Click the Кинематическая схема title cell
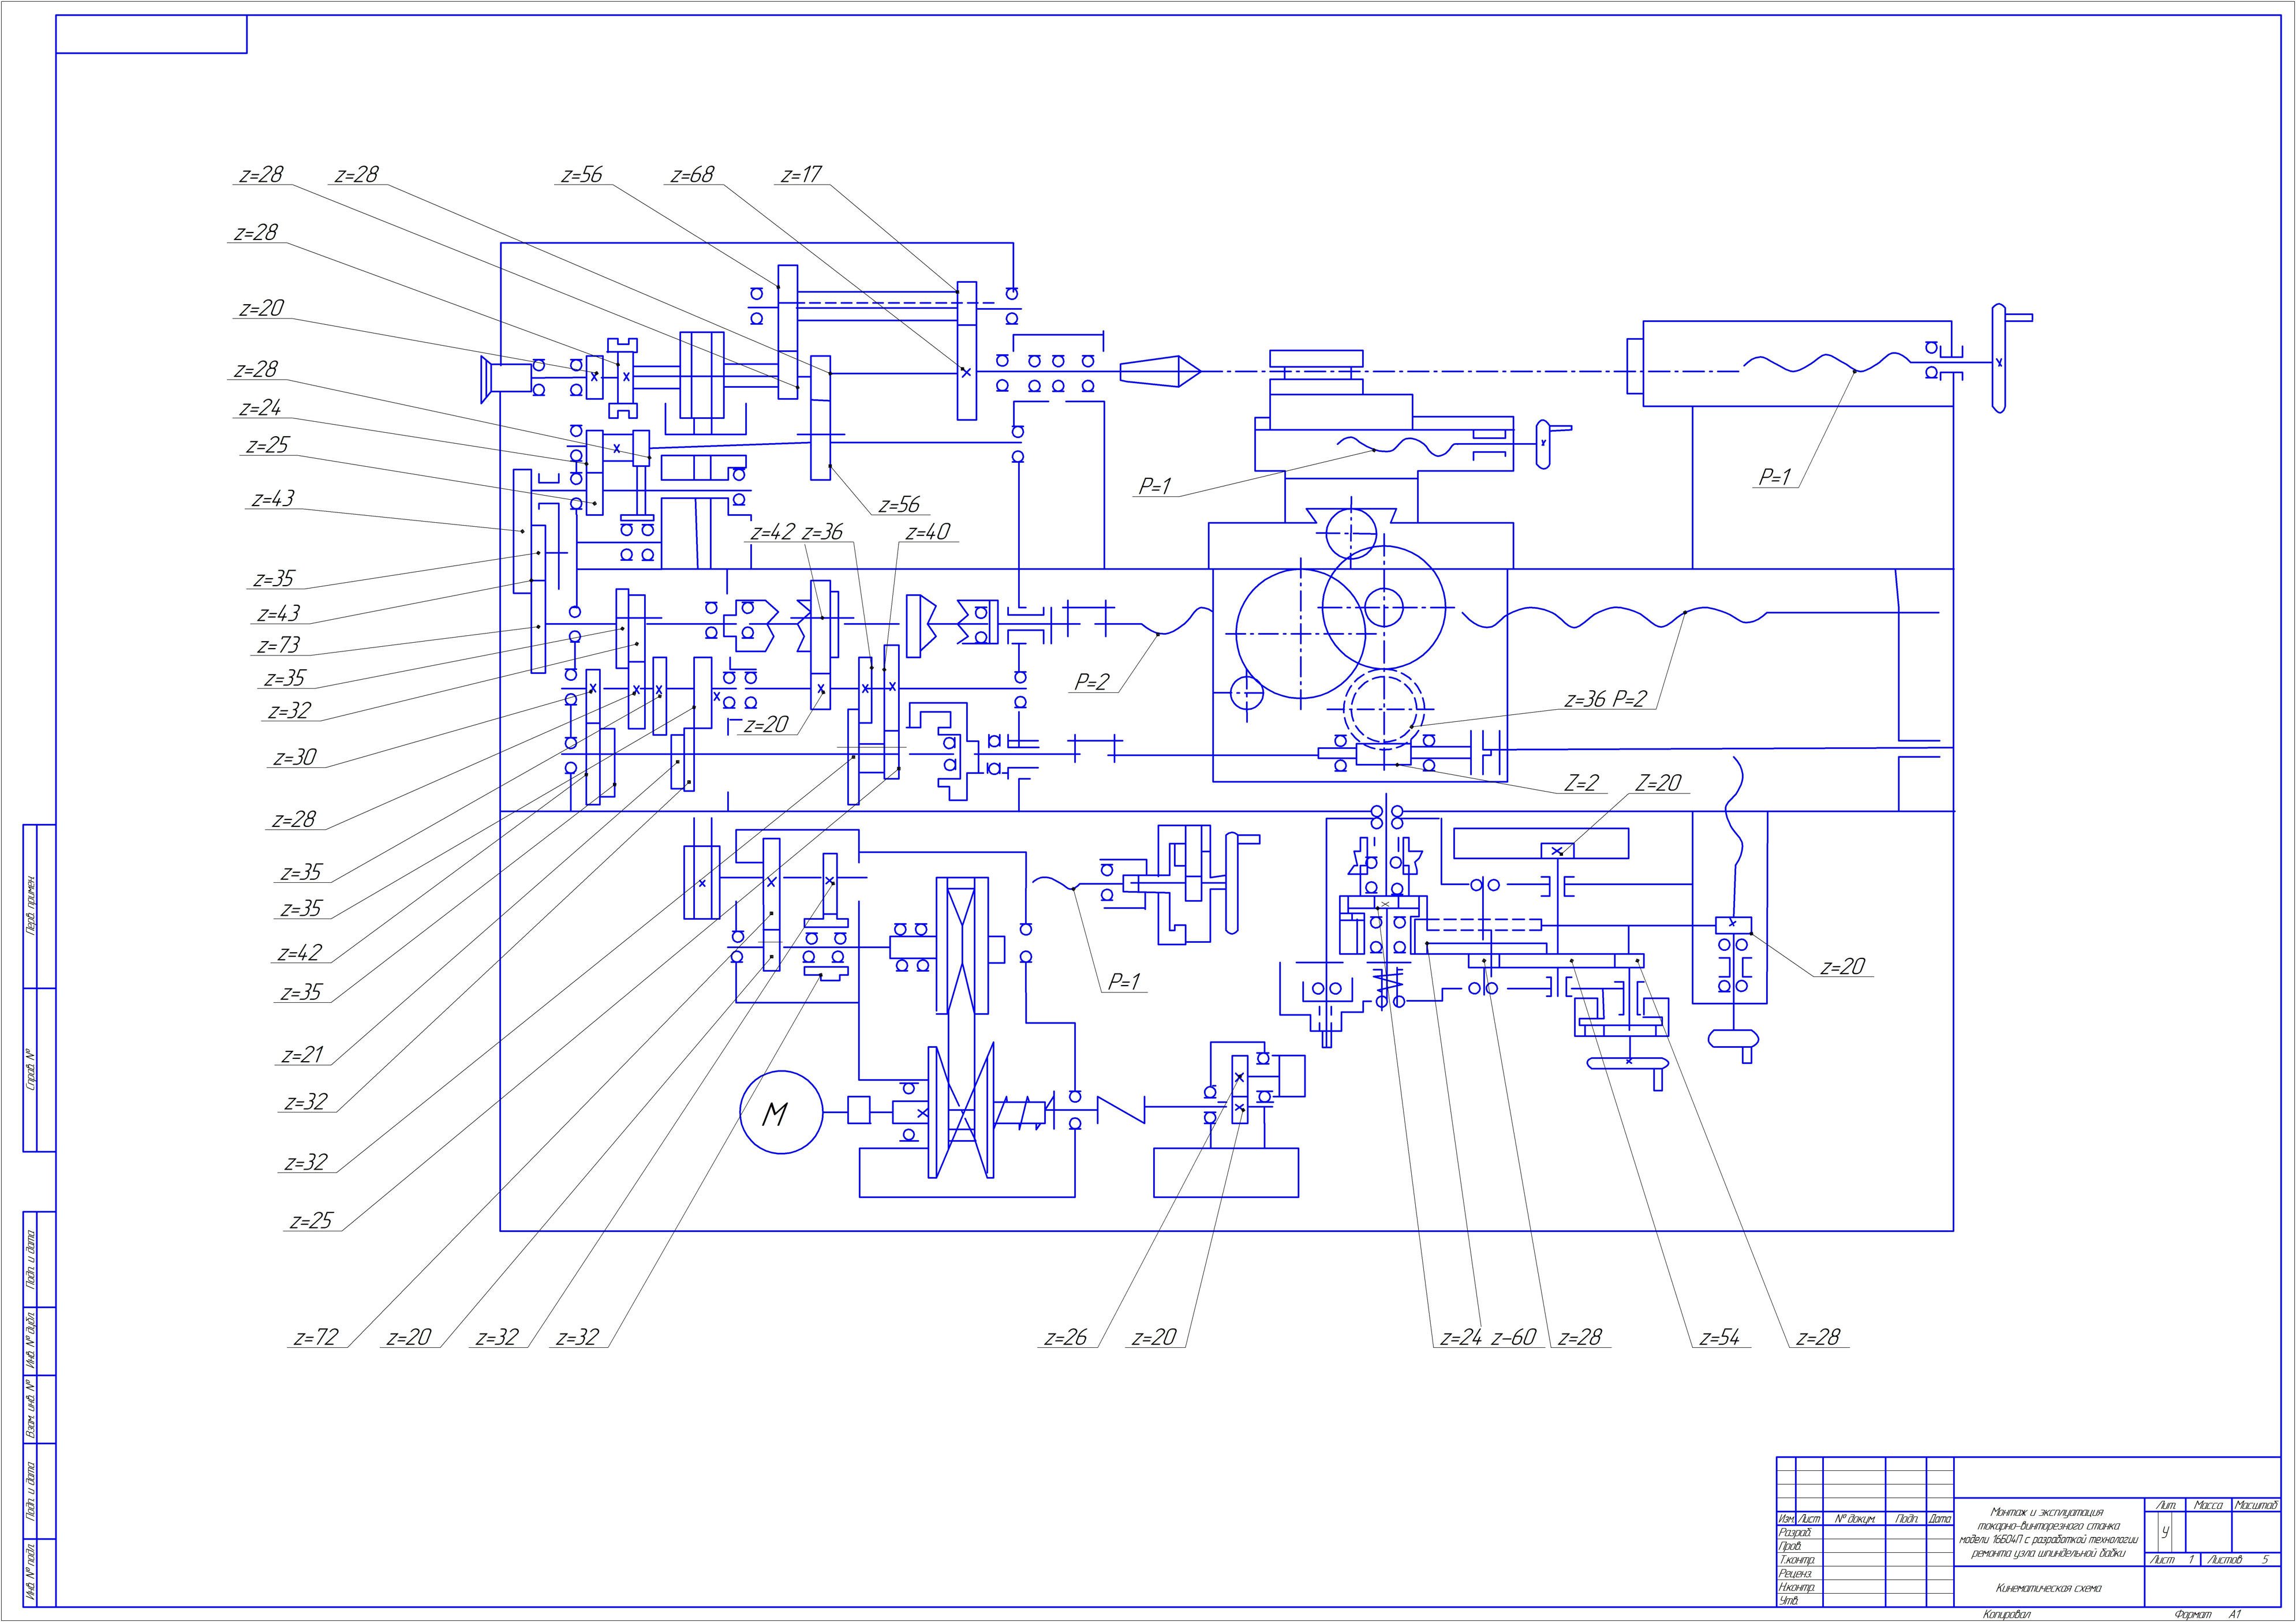Viewport: 2296px width, 1622px height. [2048, 1587]
